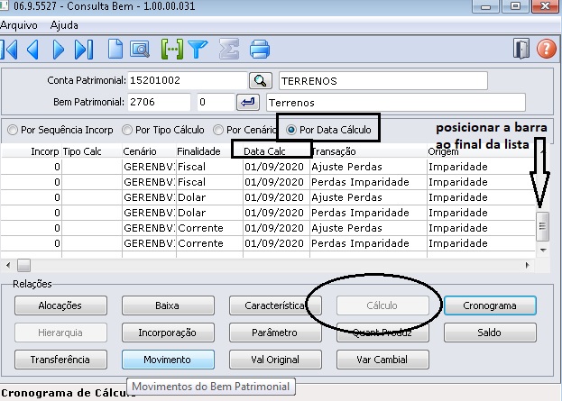Select Por Cenário radio option
Viewport: 562px width, 401px height.
pos(244,130)
